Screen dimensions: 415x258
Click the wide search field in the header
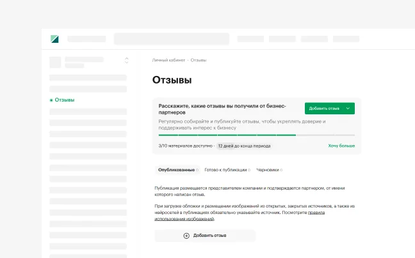coord(171,39)
